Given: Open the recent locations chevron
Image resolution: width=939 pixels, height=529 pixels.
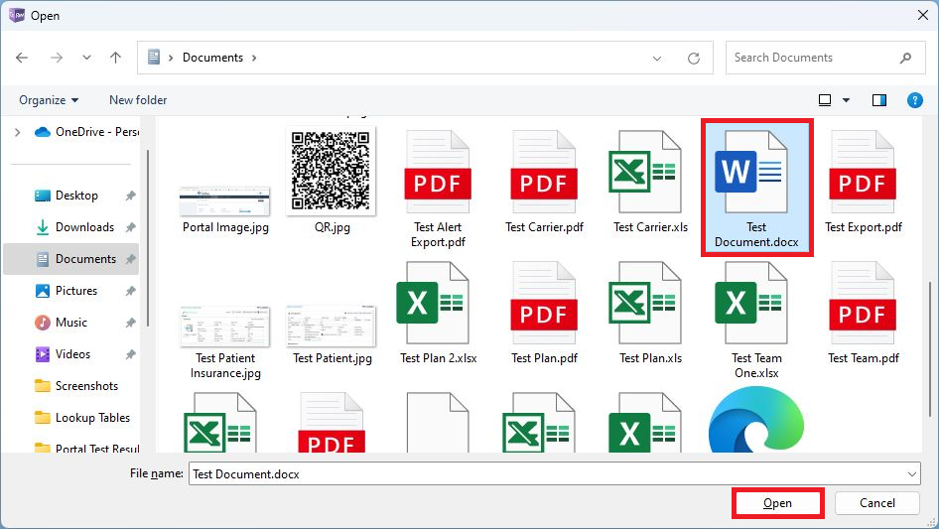Looking at the screenshot, I should pyautogui.click(x=86, y=58).
